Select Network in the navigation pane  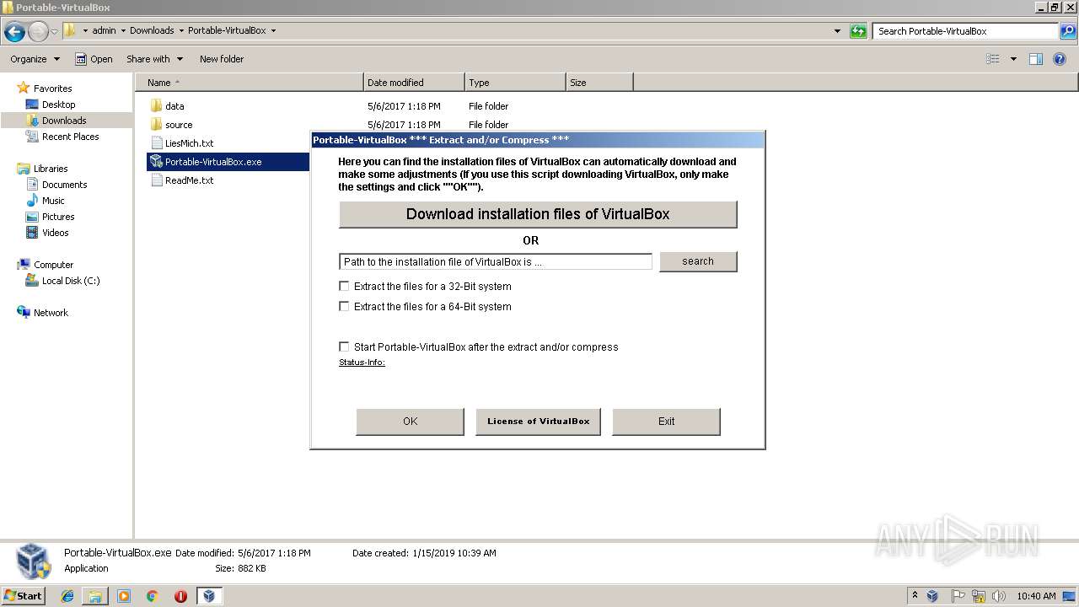[51, 313]
